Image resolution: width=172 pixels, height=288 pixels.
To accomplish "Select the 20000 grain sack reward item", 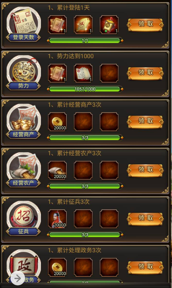I will click(x=57, y=170).
